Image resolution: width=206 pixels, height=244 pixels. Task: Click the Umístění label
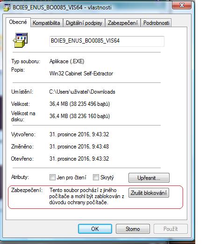[x=22, y=92]
